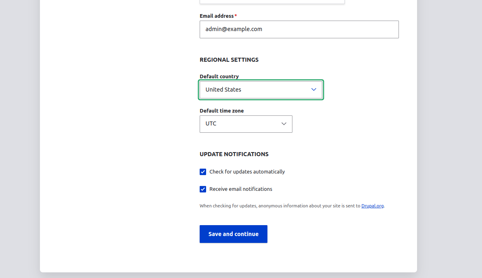Screen dimensions: 482x278
Task: Open the Default time zone dropdown
Action: (x=246, y=124)
